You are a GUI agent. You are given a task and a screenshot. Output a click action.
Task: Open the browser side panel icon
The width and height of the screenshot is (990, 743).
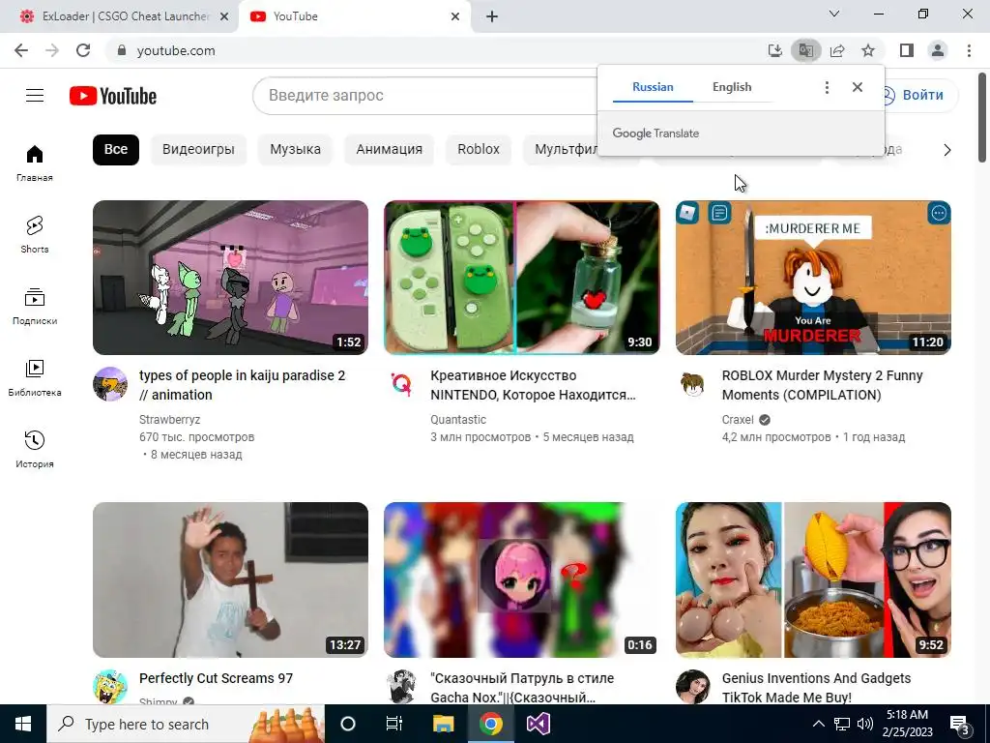click(907, 50)
